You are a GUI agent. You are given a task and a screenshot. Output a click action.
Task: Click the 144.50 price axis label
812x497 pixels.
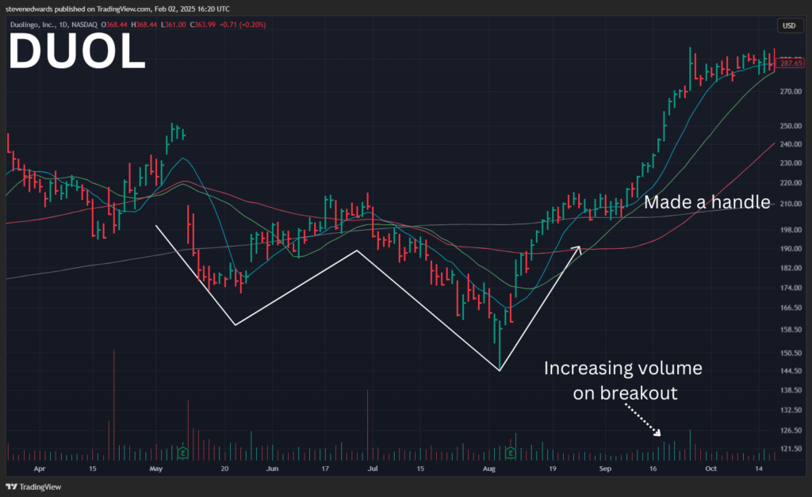click(791, 371)
